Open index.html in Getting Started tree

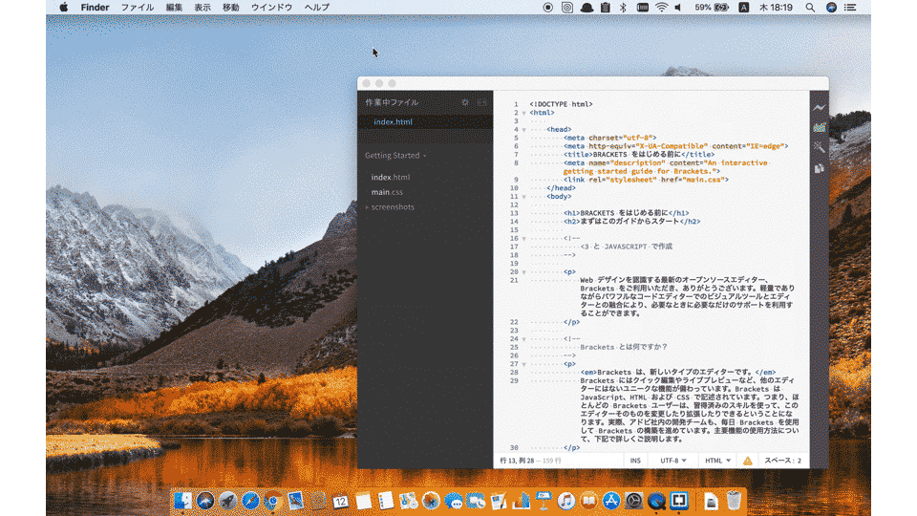click(391, 178)
